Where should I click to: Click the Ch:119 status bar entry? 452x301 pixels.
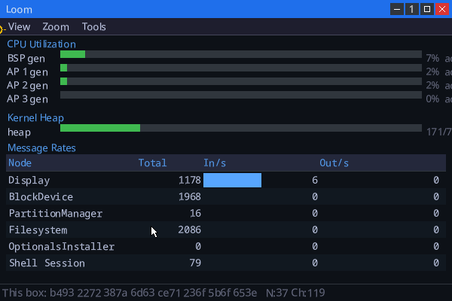(308, 293)
